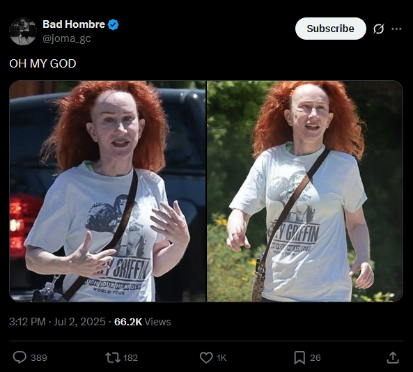
Task: View the 66.2K Views analytics
Action: 143,322
